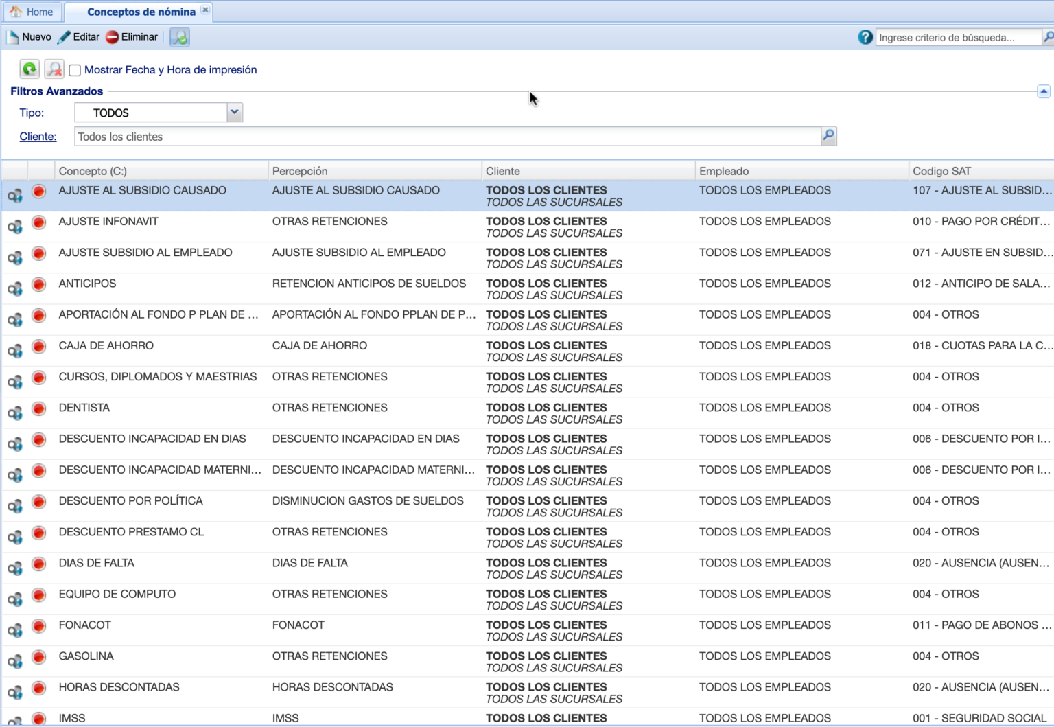Click the Editar toolbar button
Screen dimensions: 1054x727
pyautogui.click(x=79, y=37)
